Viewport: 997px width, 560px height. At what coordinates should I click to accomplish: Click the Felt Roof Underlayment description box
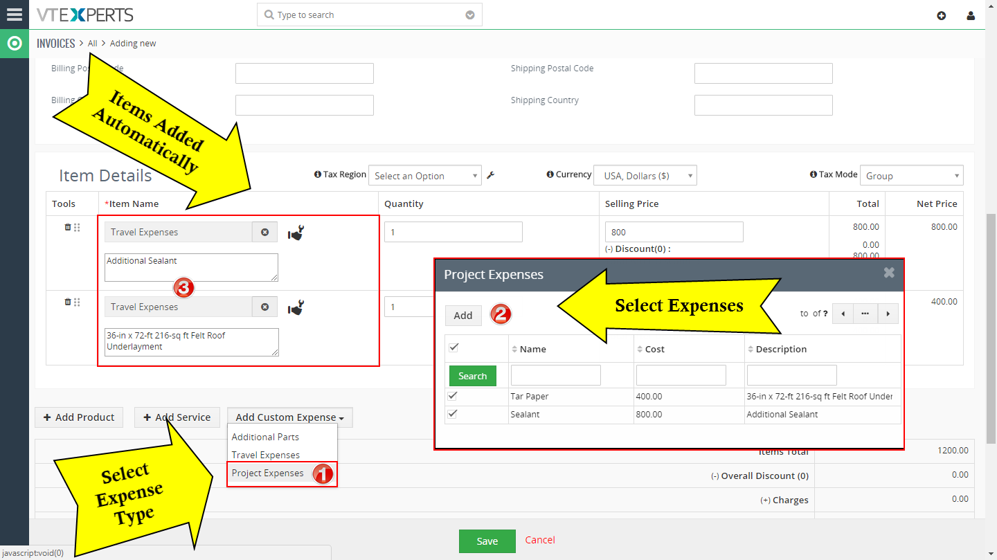[192, 342]
